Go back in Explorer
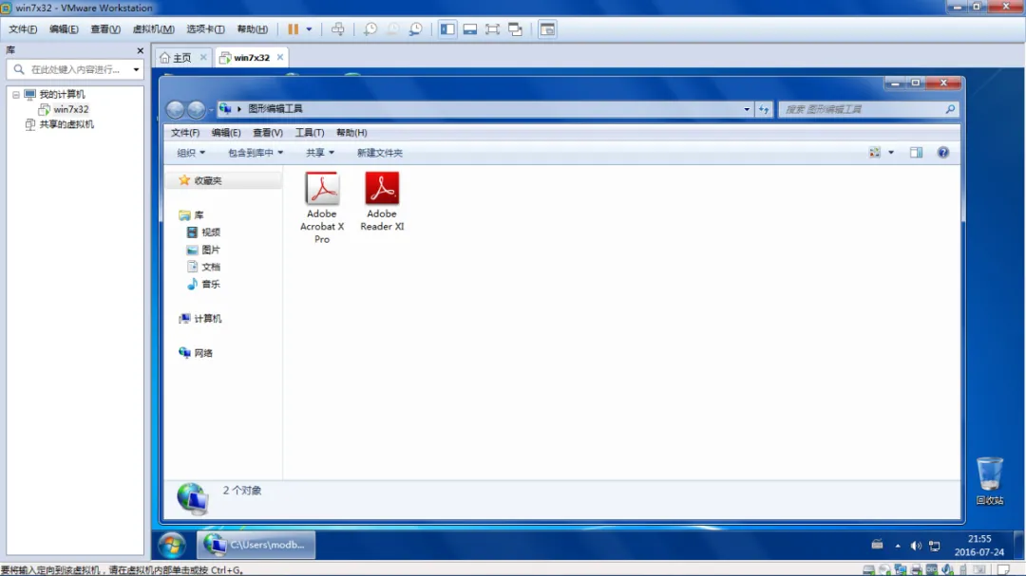The image size is (1026, 576). (175, 109)
